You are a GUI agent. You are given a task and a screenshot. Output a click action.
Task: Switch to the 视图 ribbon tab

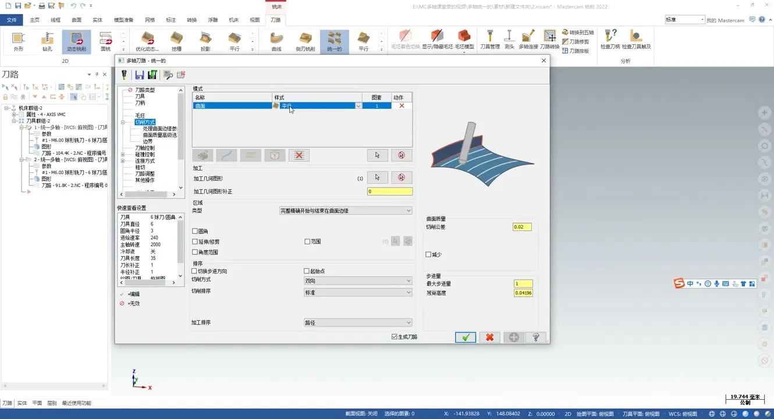click(x=254, y=20)
